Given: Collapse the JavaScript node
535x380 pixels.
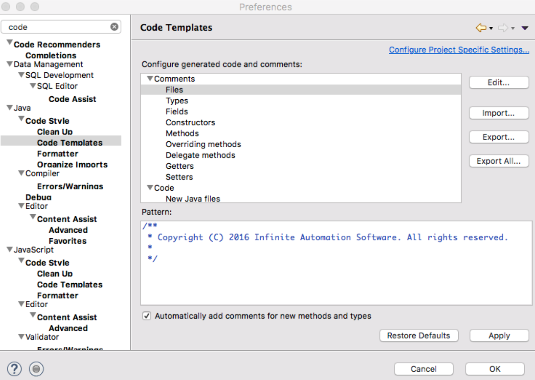Looking at the screenshot, I should click(10, 250).
